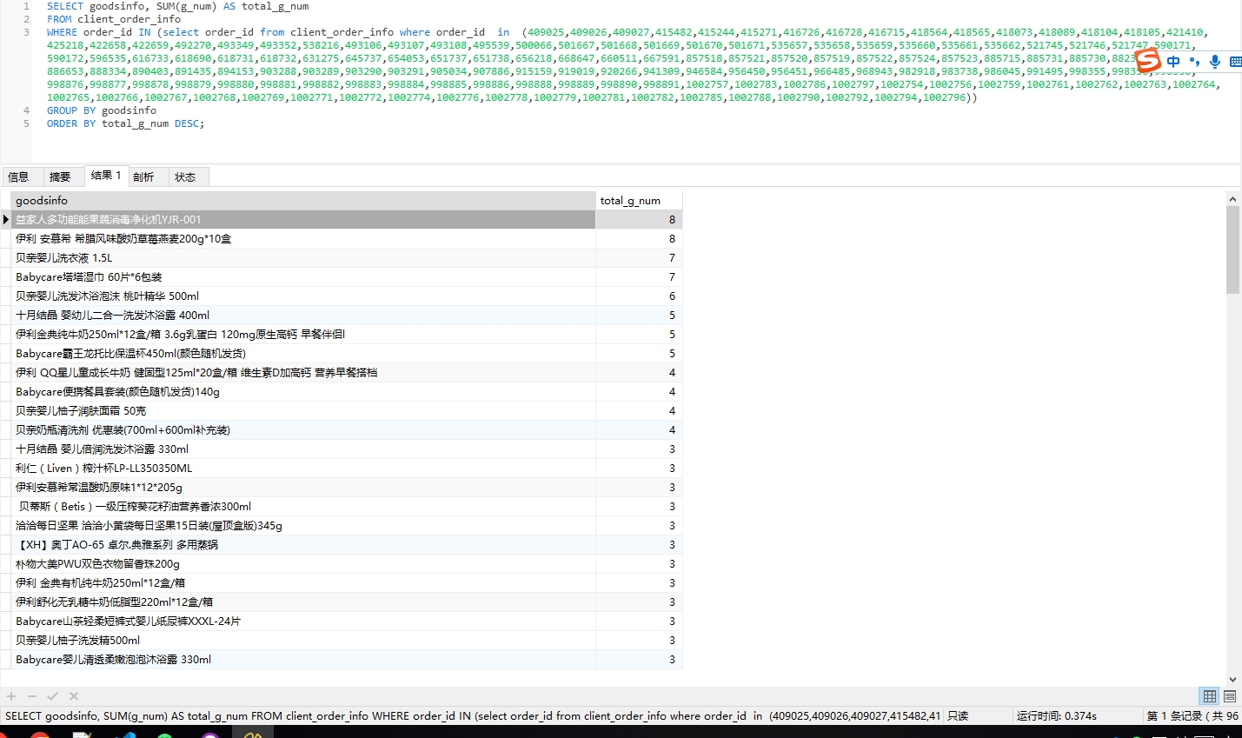Click the goodsinfo column header
Image resolution: width=1242 pixels, height=738 pixels.
tap(303, 201)
